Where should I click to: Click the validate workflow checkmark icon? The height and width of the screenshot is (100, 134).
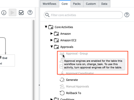pos(21,13)
